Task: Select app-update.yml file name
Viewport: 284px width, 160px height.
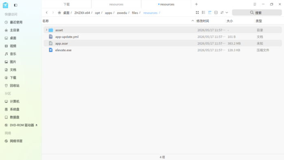Action: coord(67,37)
